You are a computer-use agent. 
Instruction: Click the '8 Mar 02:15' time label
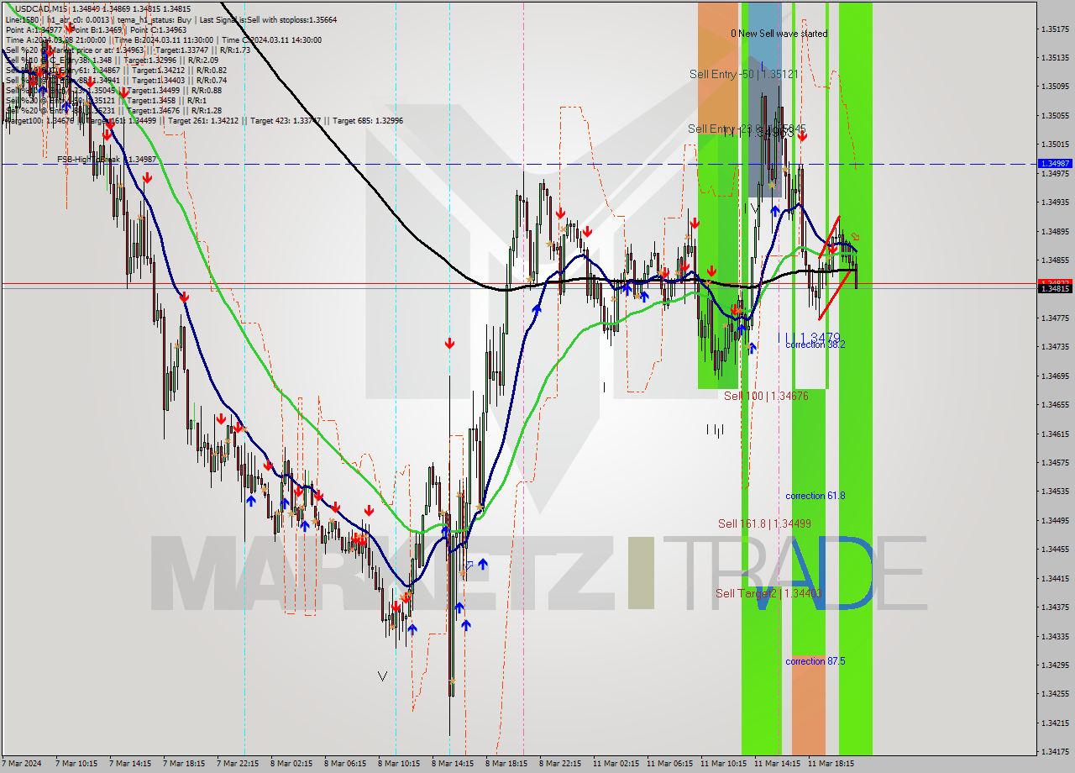[x=292, y=765]
